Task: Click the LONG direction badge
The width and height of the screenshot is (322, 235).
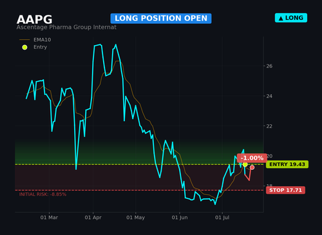Action: pyautogui.click(x=291, y=18)
